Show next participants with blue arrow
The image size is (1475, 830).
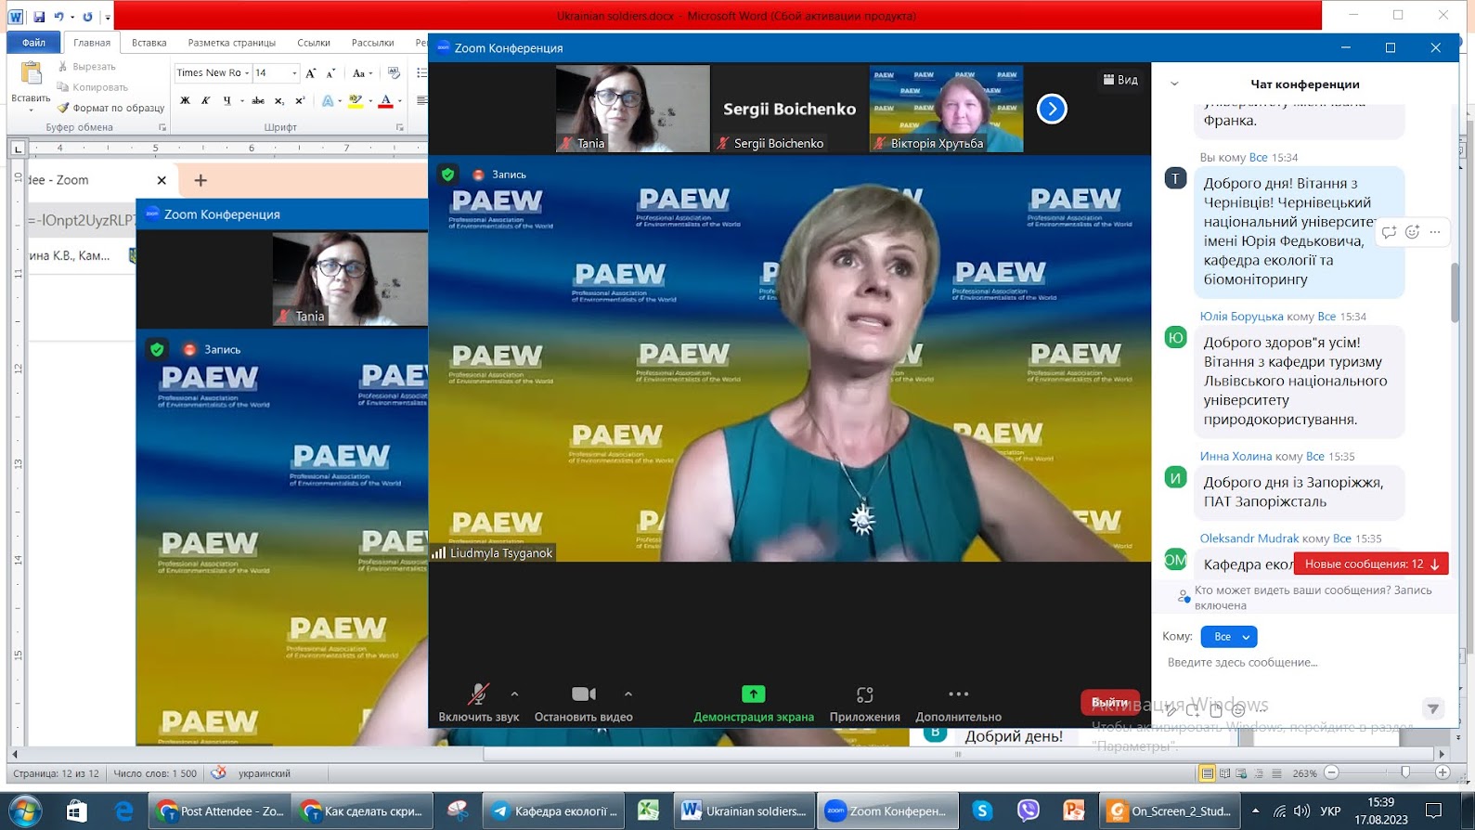pyautogui.click(x=1052, y=109)
